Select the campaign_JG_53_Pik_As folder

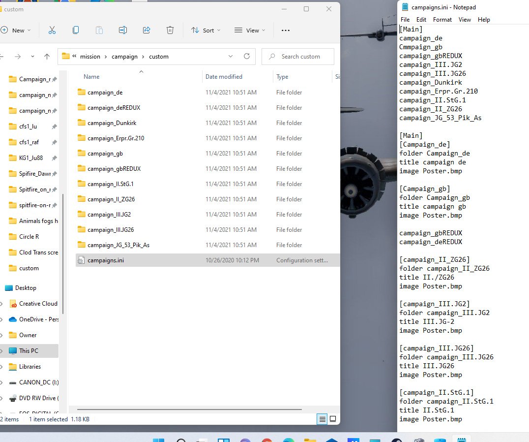pos(118,245)
